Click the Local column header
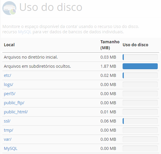The width and height of the screenshot is (161, 154). pyautogui.click(x=9, y=45)
